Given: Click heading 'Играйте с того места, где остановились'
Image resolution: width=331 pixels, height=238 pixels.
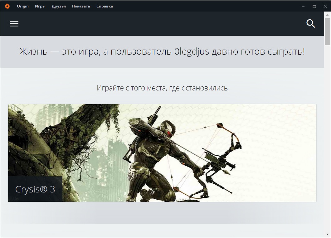Looking at the screenshot, I should tap(162, 88).
